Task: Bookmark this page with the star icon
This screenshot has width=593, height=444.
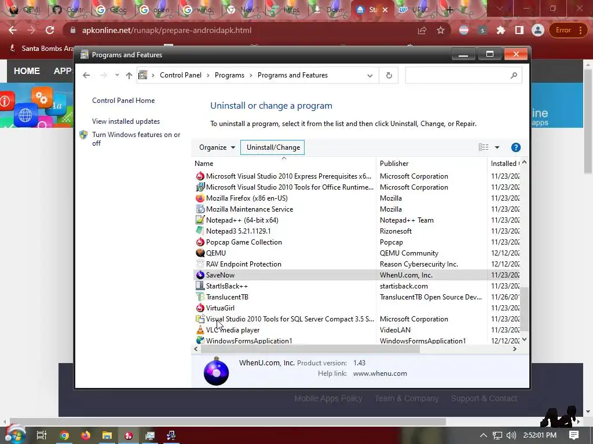Action: (x=441, y=30)
